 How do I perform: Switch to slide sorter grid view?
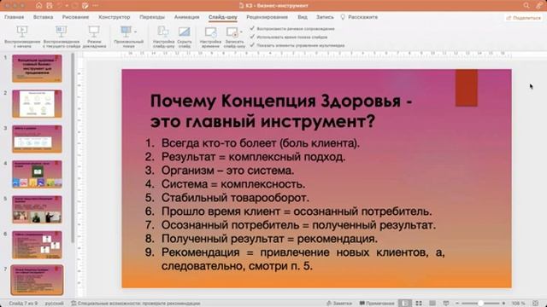(x=419, y=304)
